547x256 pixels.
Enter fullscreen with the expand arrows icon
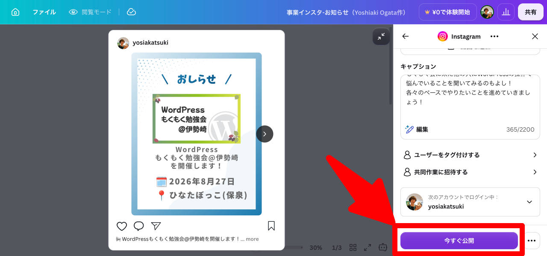[x=368, y=247]
